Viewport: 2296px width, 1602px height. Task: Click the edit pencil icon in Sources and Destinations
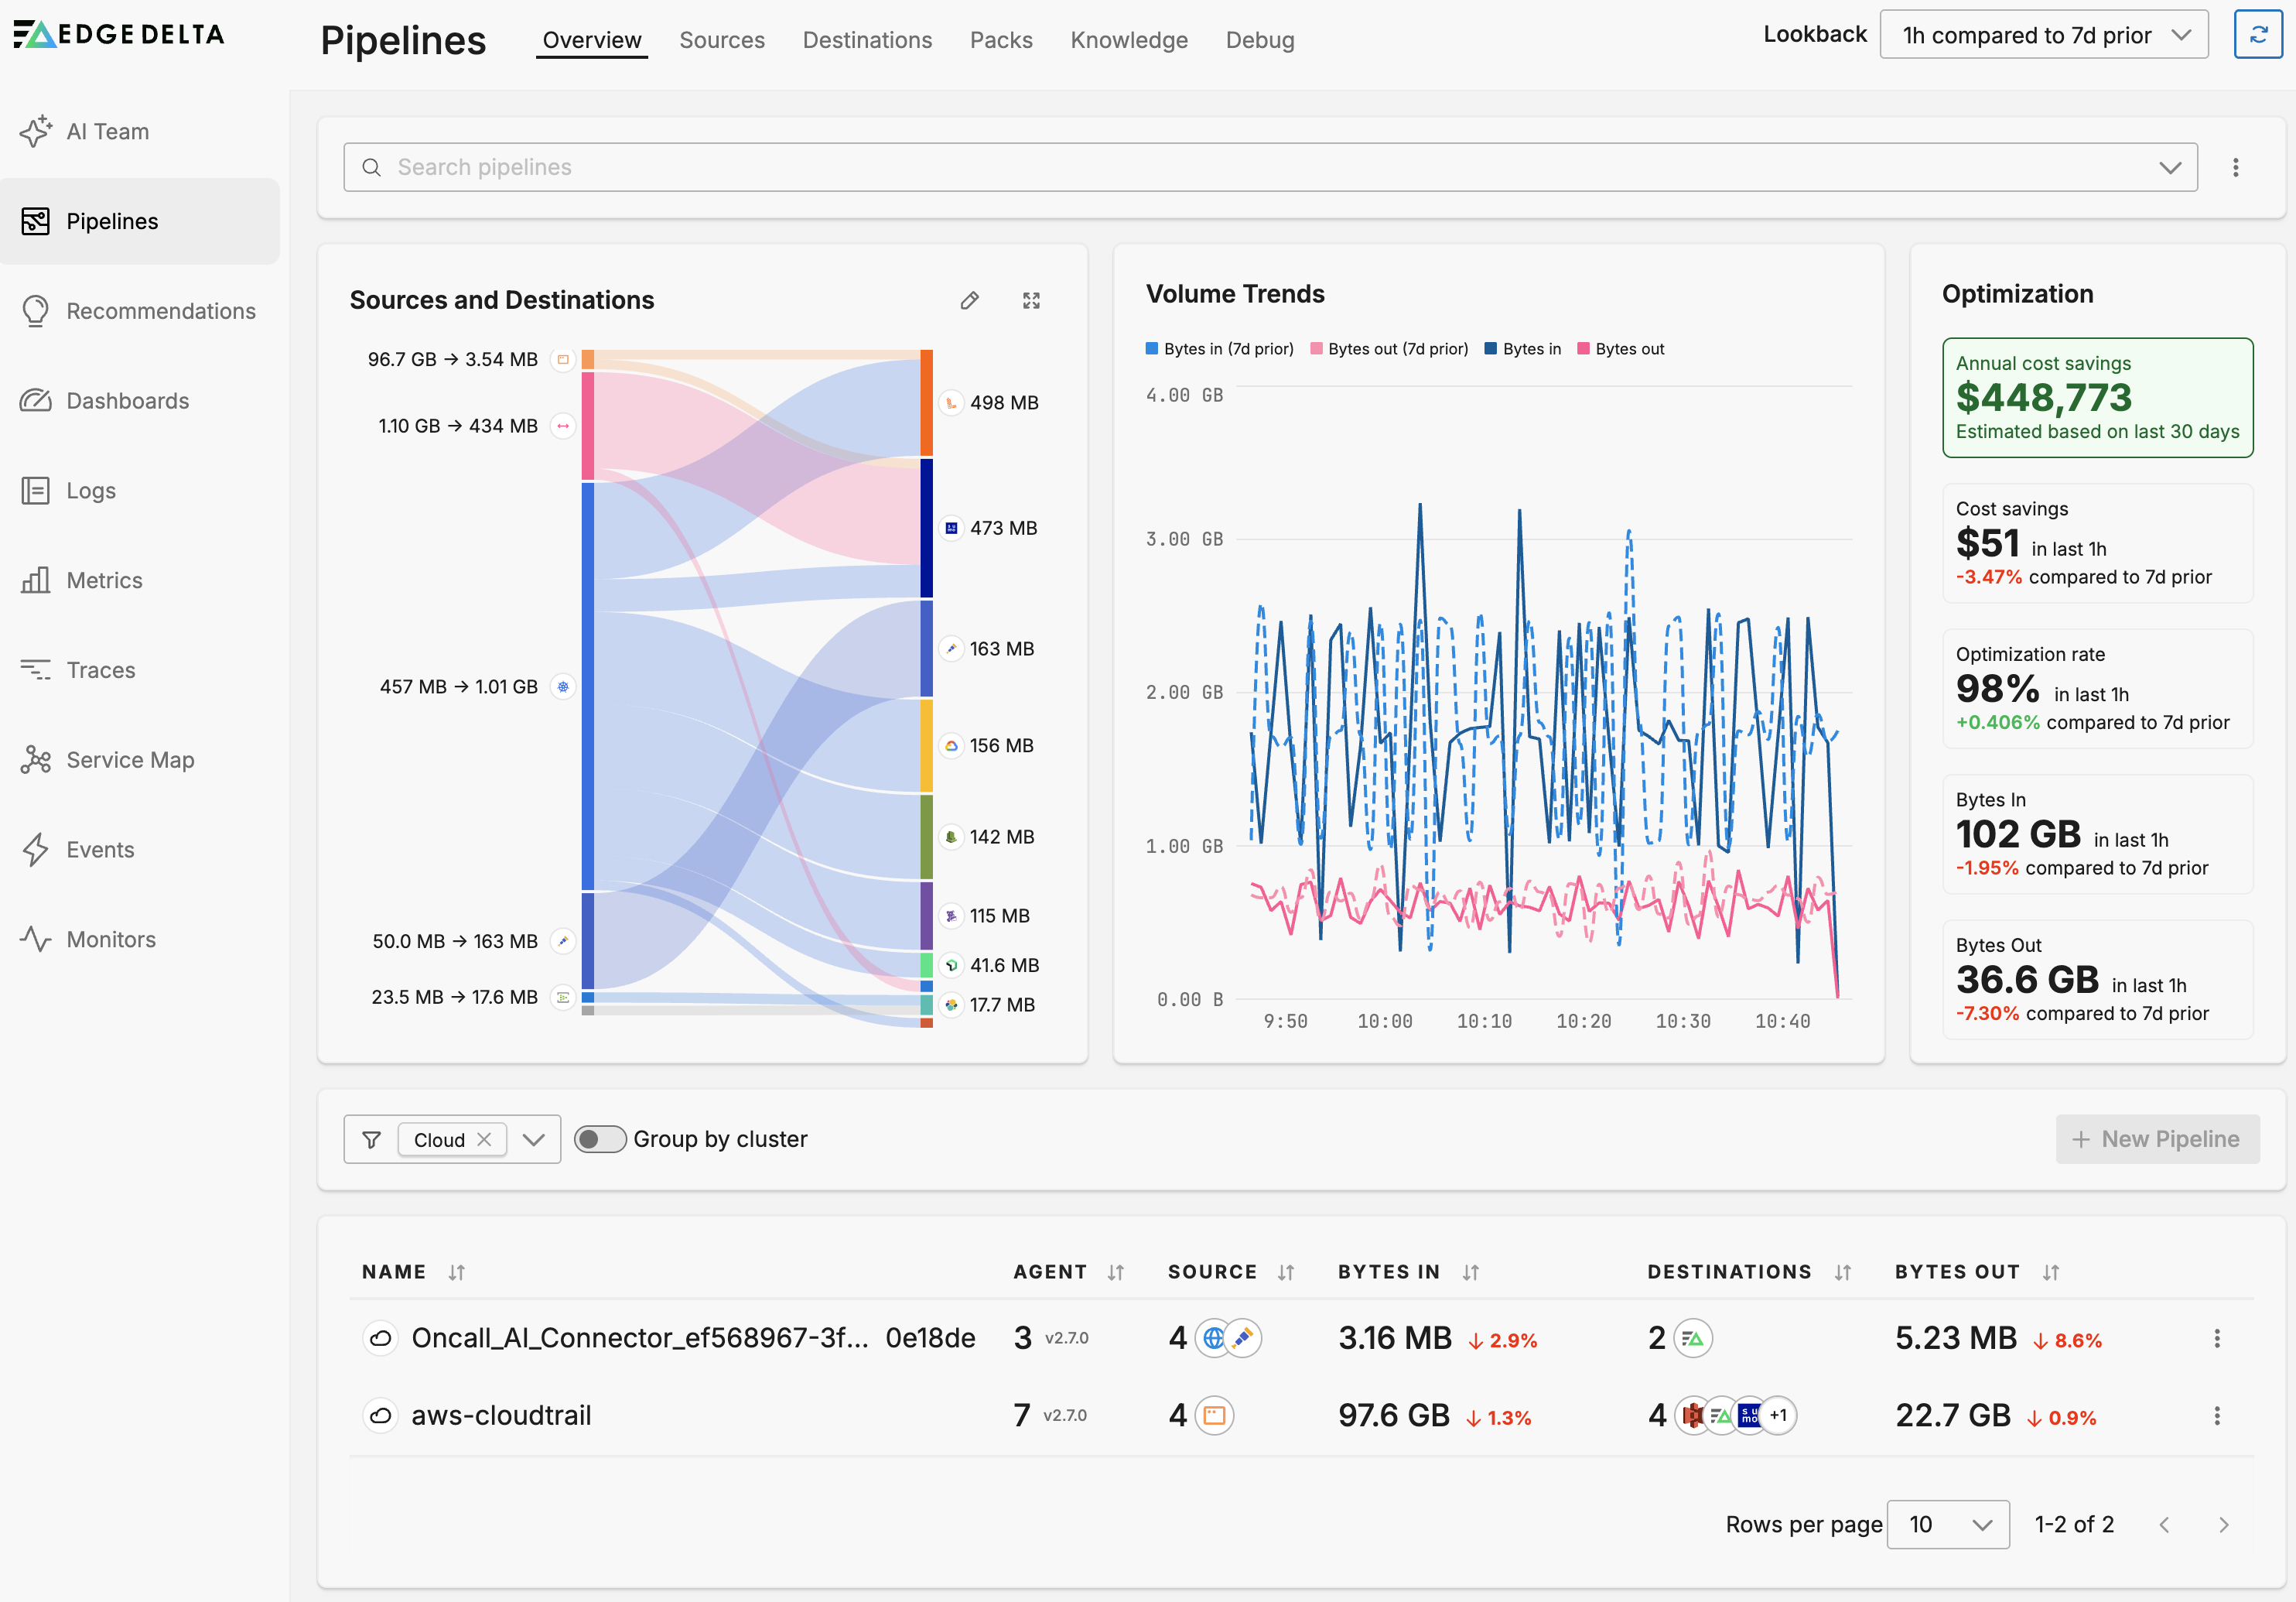point(969,300)
